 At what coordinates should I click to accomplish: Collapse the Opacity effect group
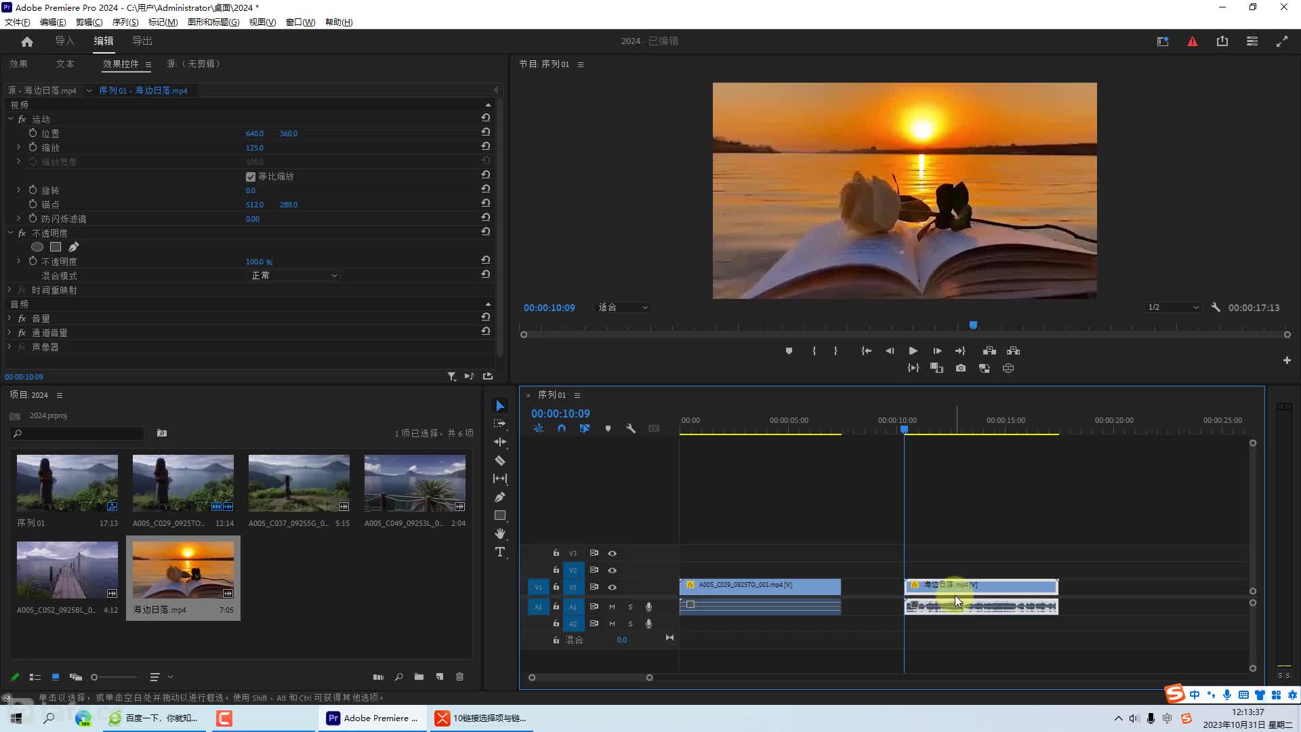10,232
